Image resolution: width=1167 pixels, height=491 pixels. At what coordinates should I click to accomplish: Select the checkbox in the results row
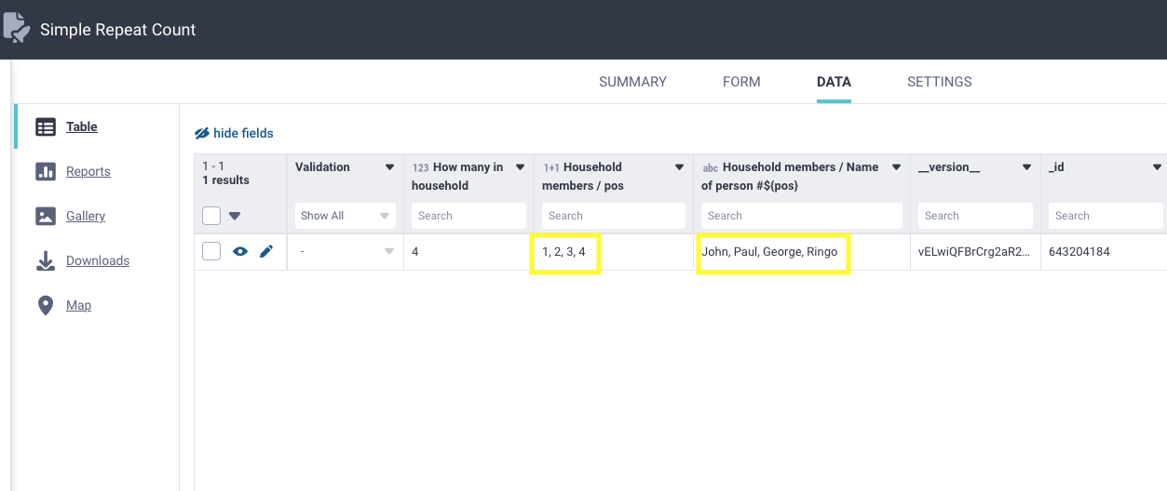click(x=211, y=251)
